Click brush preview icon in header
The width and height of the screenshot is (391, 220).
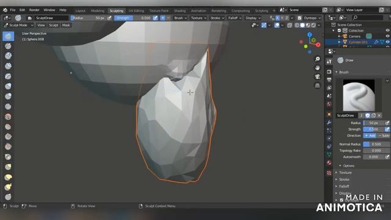18,18
